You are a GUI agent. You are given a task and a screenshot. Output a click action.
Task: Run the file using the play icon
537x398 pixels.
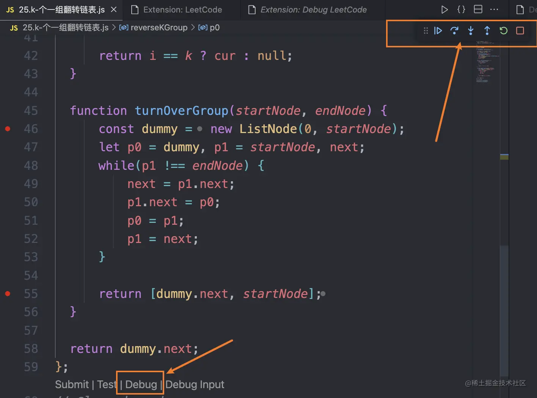pyautogui.click(x=444, y=9)
